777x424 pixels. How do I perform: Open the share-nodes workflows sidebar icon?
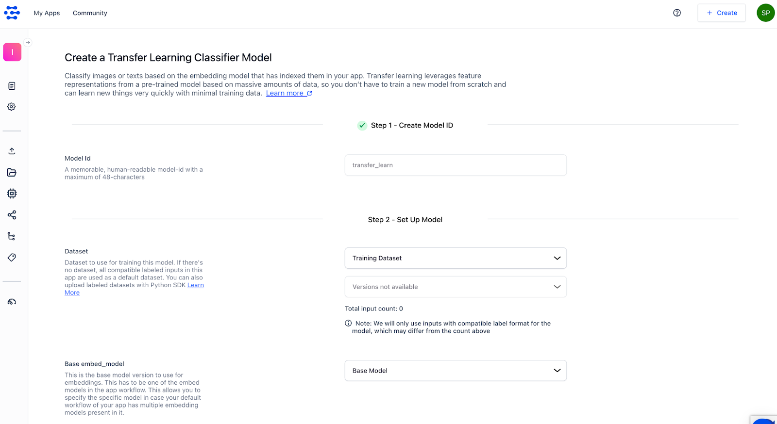click(x=12, y=215)
